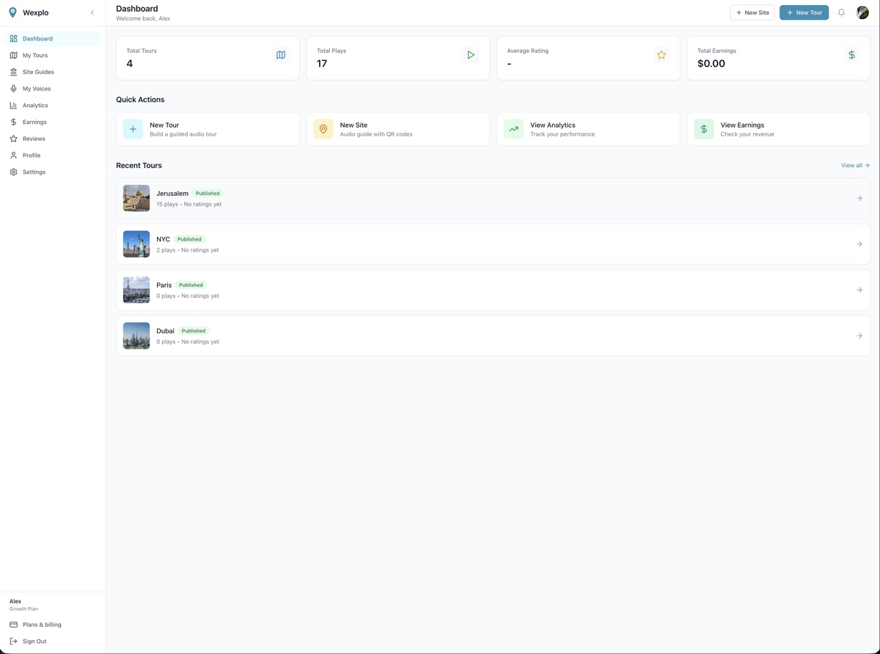Open My Voices section
The height and width of the screenshot is (654, 880).
53,89
